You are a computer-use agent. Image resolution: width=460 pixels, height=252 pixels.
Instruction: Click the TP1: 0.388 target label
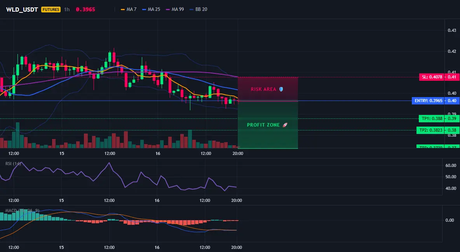coord(431,118)
